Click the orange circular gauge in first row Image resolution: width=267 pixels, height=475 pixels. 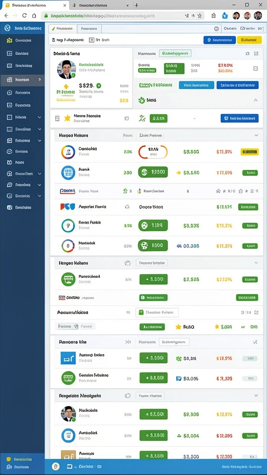(x=153, y=152)
